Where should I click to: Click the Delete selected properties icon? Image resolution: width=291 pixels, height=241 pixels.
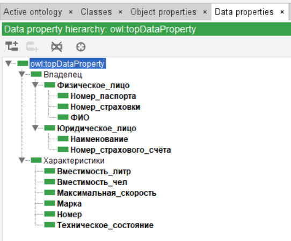click(x=56, y=47)
